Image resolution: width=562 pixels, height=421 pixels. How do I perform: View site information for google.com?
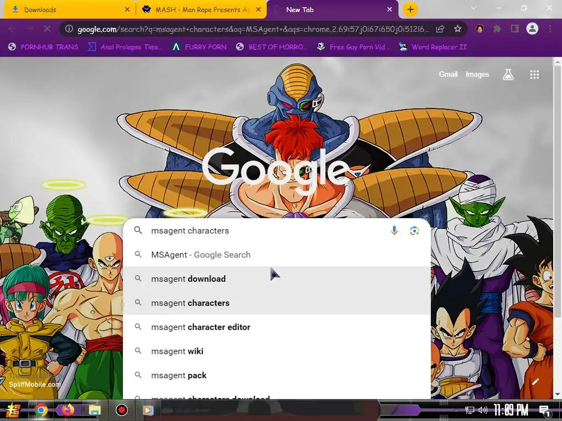tap(69, 29)
